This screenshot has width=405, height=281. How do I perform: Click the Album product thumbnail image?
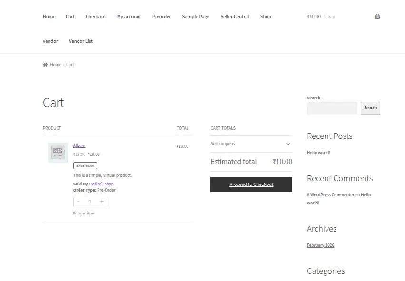pyautogui.click(x=58, y=152)
